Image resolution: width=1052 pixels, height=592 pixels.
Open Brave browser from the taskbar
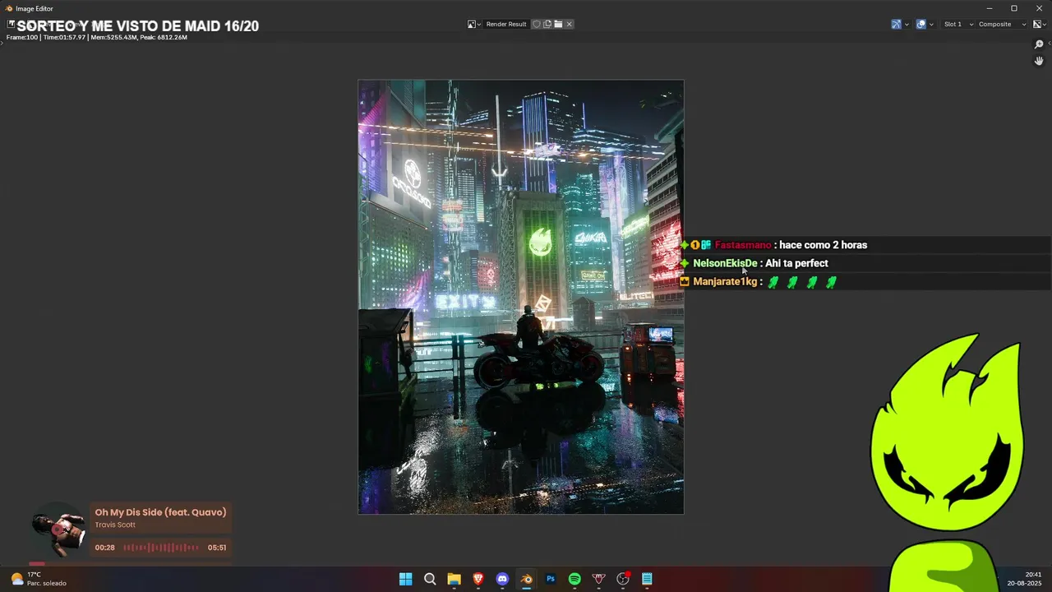[478, 579]
